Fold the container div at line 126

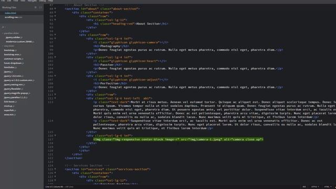(55, 173)
